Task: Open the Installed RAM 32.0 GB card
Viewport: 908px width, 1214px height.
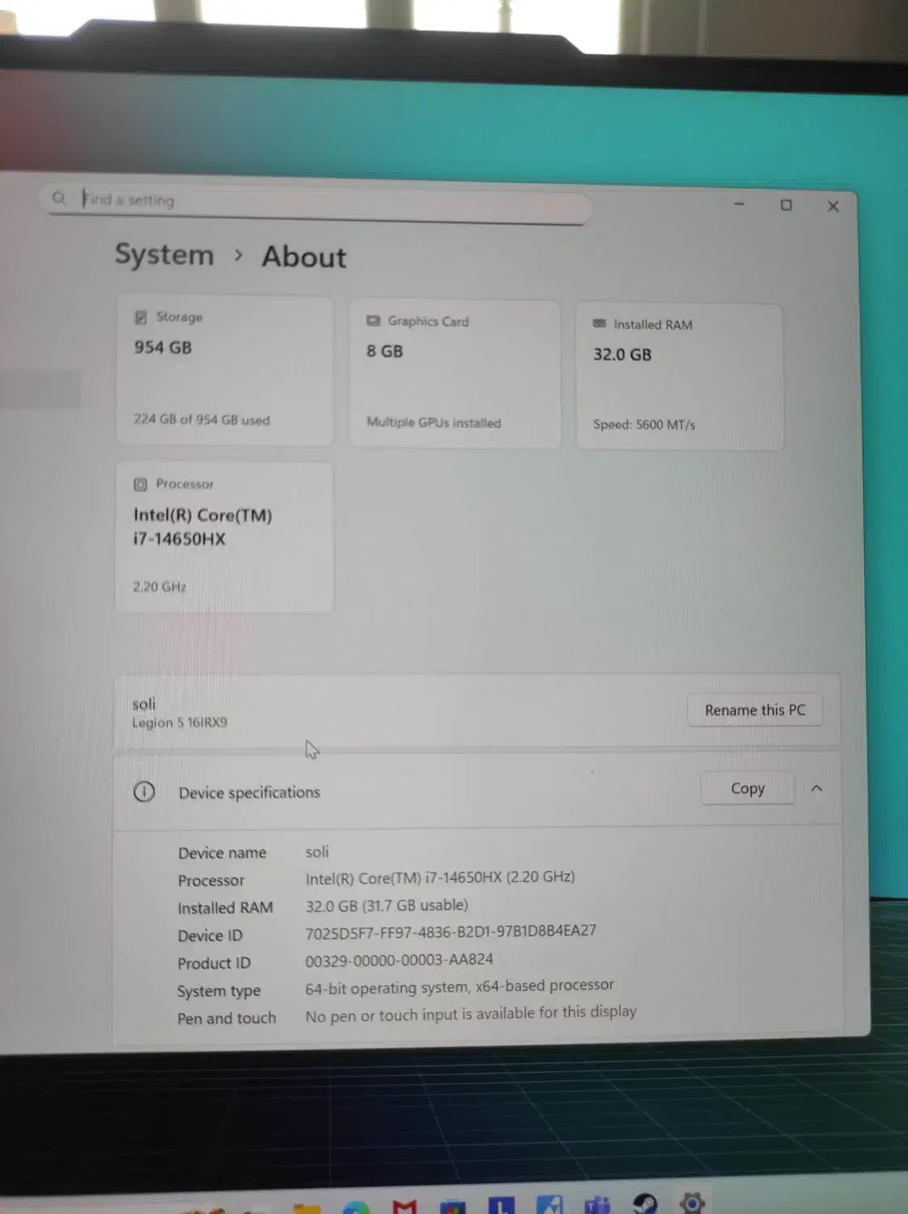Action: 680,377
